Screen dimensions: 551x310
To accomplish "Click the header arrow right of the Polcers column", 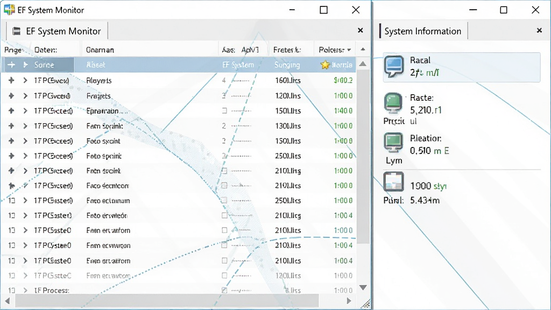I will pos(363,50).
